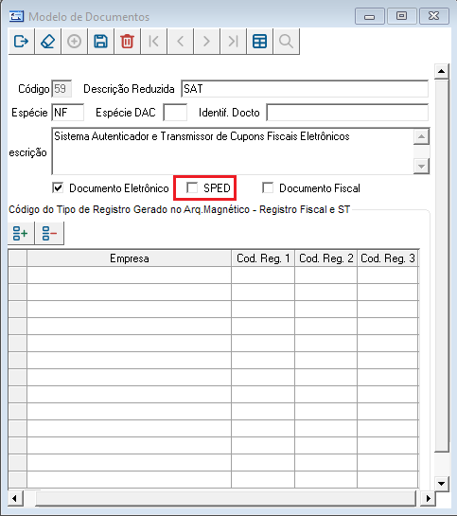The image size is (457, 516).
Task: Enable the SPED checkbox
Action: click(192, 187)
